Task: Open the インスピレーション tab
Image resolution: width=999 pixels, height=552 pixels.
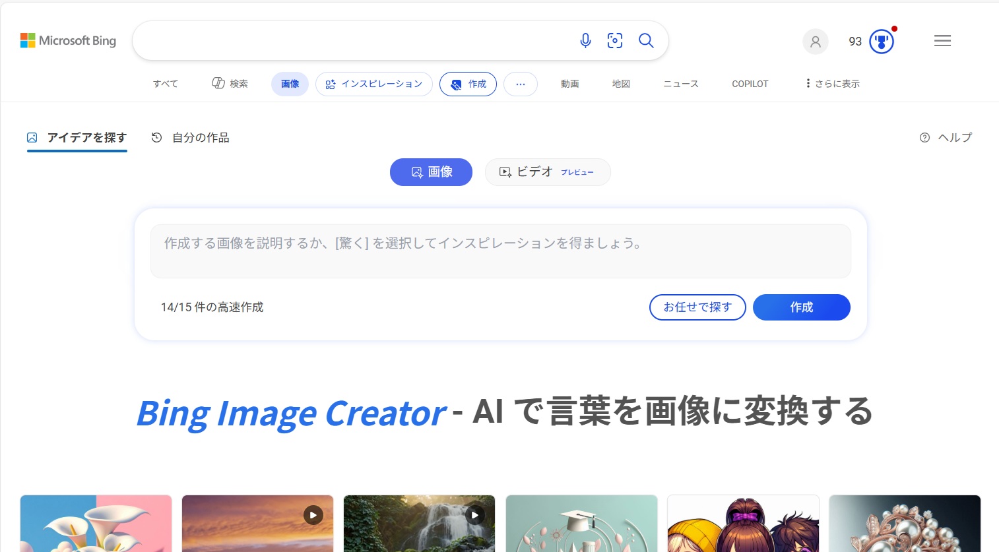Action: [374, 84]
